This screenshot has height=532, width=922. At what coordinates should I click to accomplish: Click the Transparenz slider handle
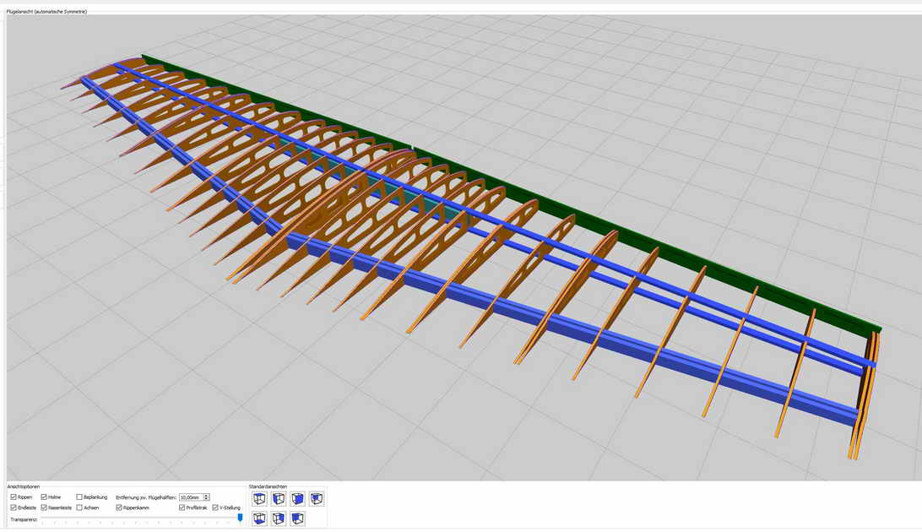coord(240,518)
